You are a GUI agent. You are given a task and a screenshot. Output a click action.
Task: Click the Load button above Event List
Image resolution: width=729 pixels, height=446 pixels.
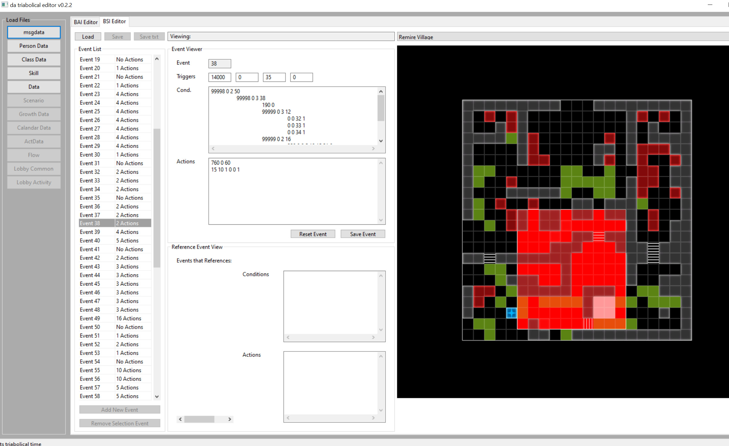[88, 36]
